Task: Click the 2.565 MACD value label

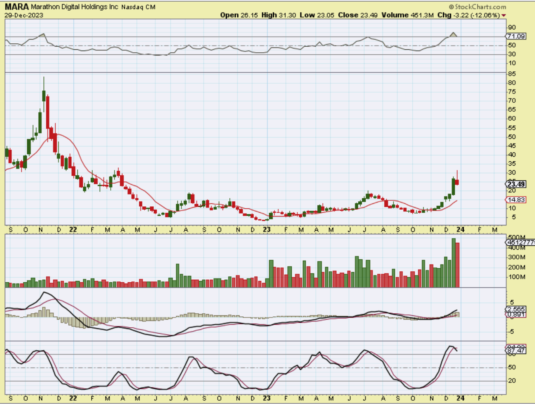Action: click(517, 309)
